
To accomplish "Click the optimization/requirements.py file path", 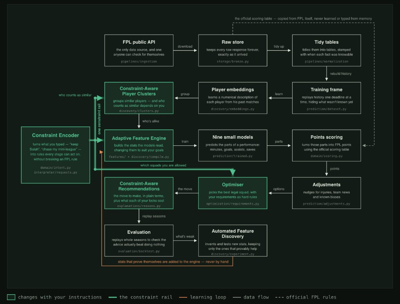I will pos(233,204).
